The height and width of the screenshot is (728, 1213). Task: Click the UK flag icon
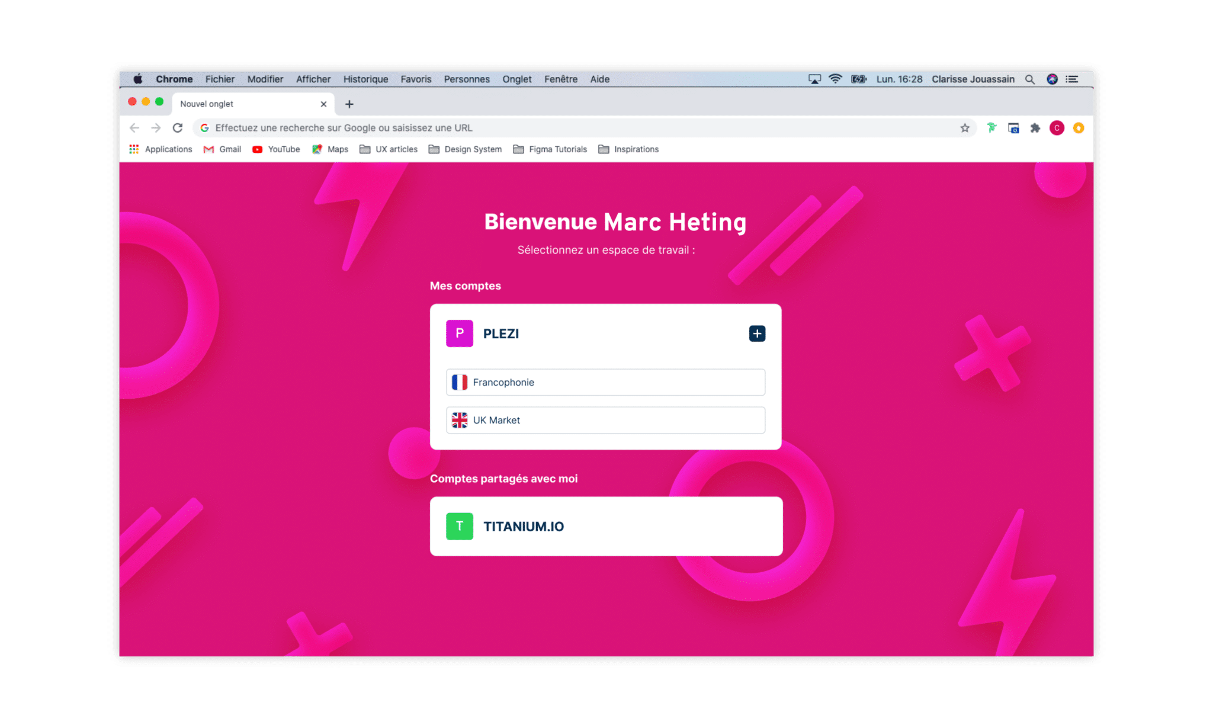click(460, 420)
